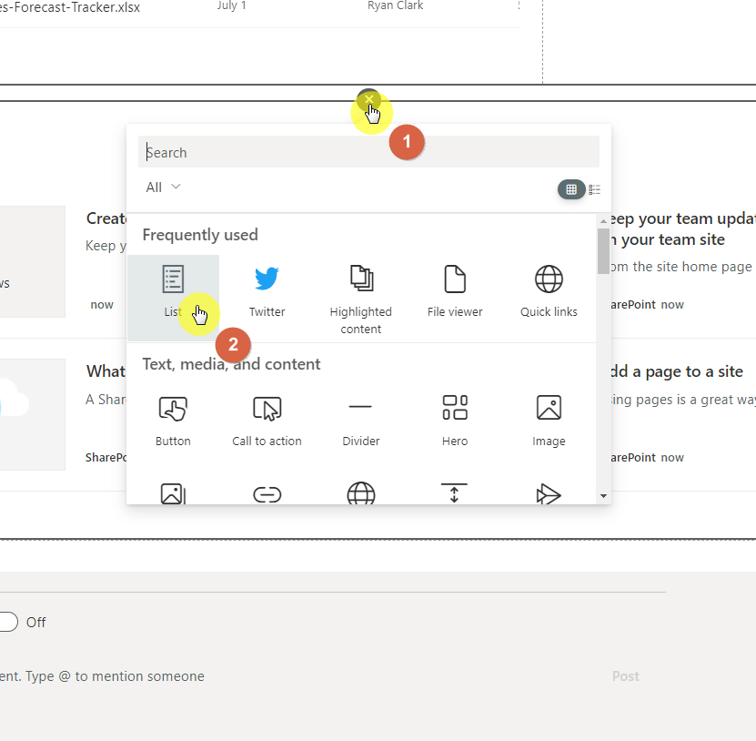Click the picker scrollbar up arrow
Screen dimensions: 756x741
(603, 220)
